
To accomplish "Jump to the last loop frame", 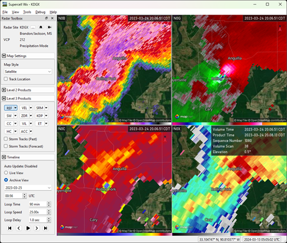I will click(x=46, y=228).
